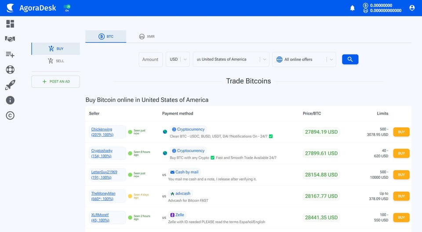Select the BUY option in side menu
The height and width of the screenshot is (232, 422).
[56, 49]
